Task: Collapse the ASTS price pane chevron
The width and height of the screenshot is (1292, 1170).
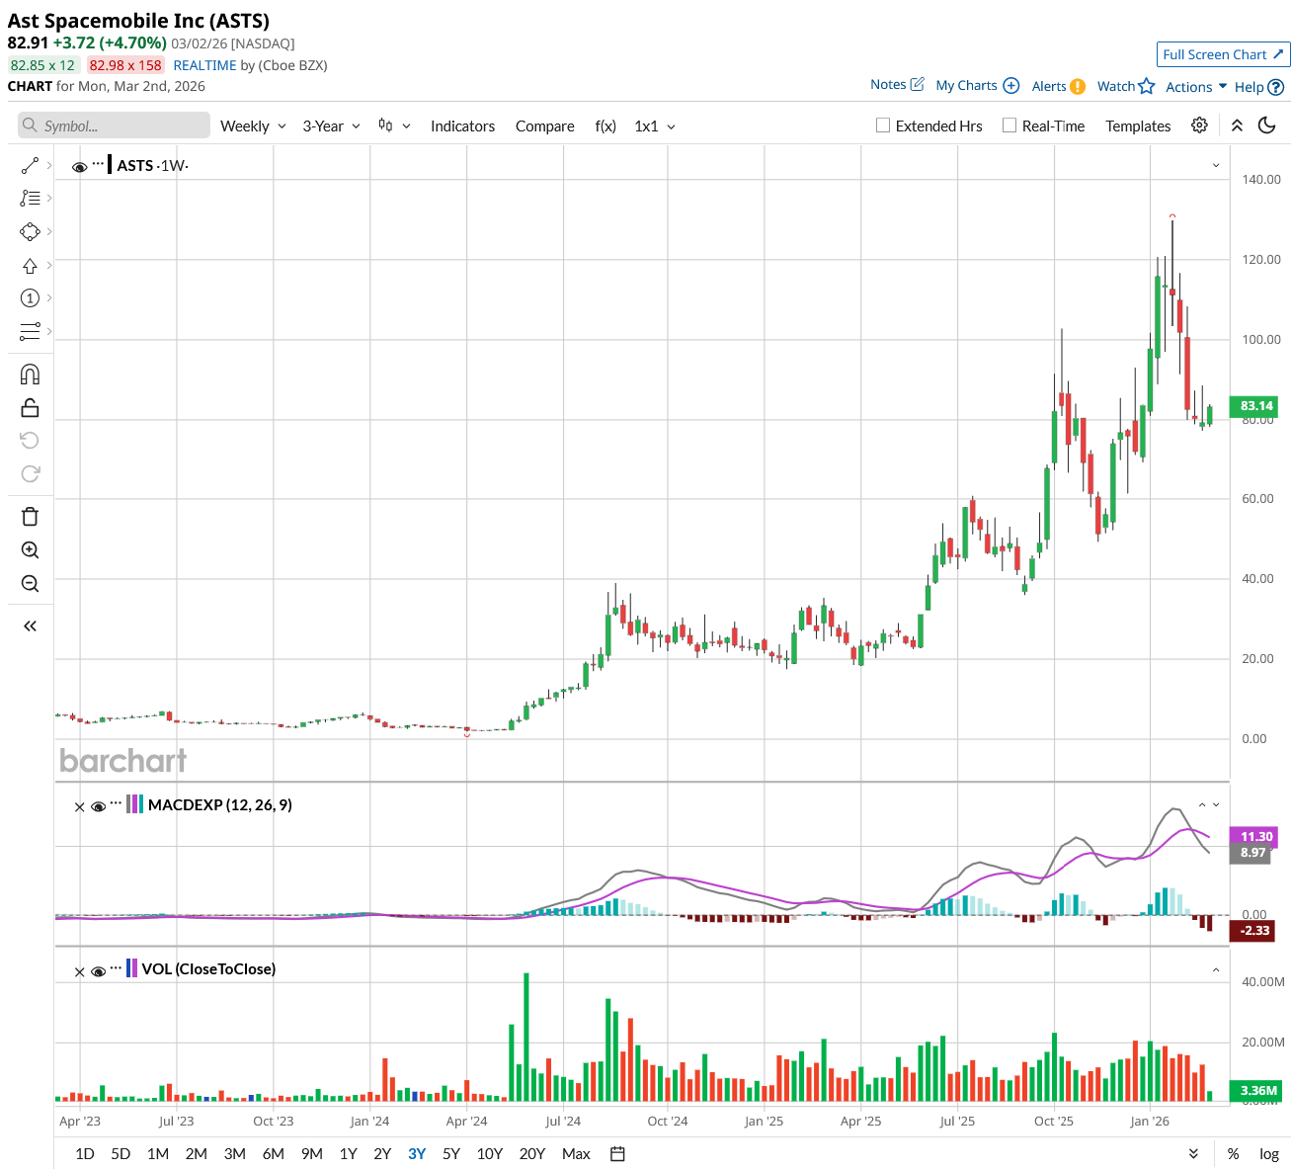Action: 1216,165
